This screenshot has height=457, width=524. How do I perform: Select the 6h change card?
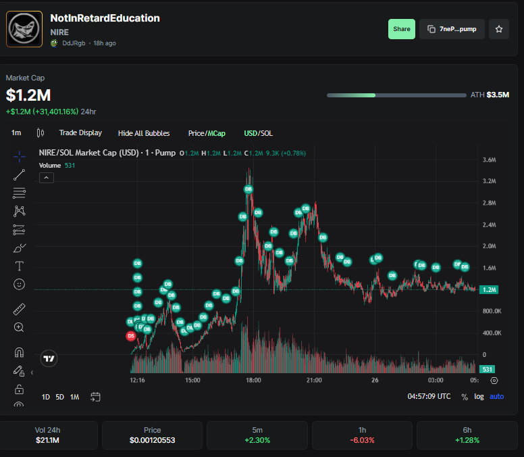[467, 435]
